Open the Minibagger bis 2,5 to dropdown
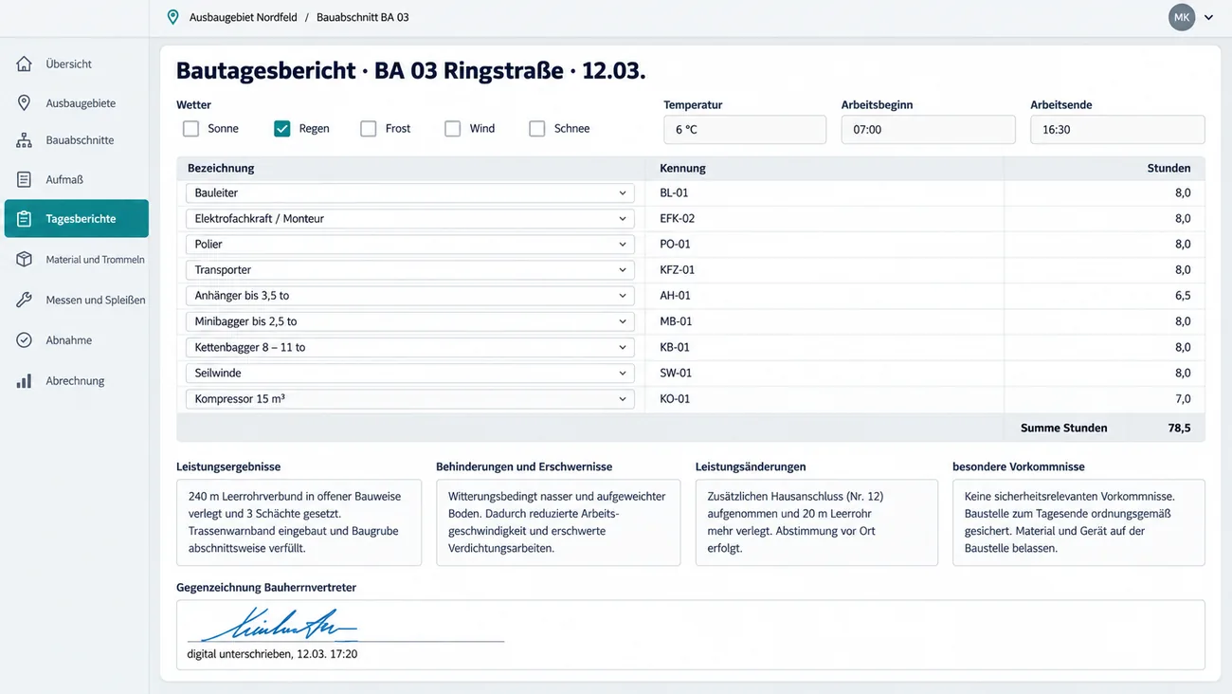Viewport: 1232px width, 694px height. click(x=410, y=321)
